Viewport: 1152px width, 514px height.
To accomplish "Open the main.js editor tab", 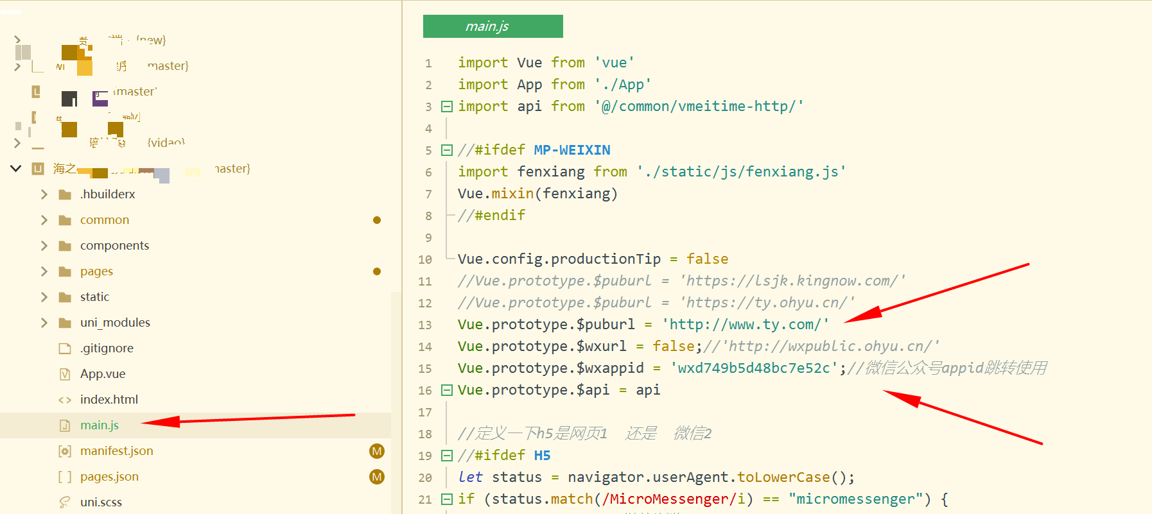I will (493, 26).
